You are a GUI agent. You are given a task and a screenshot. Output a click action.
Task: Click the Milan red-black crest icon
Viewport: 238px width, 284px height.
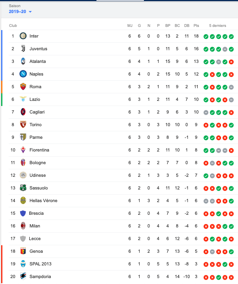pyautogui.click(x=23, y=226)
